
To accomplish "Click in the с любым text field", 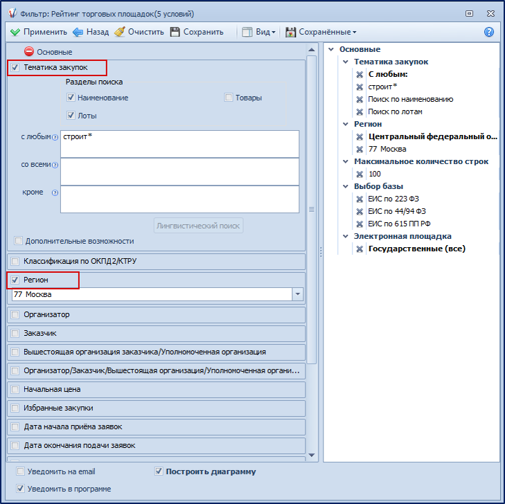I will pyautogui.click(x=179, y=144).
